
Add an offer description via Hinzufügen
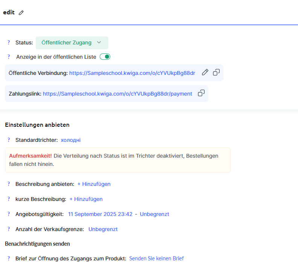(x=94, y=184)
